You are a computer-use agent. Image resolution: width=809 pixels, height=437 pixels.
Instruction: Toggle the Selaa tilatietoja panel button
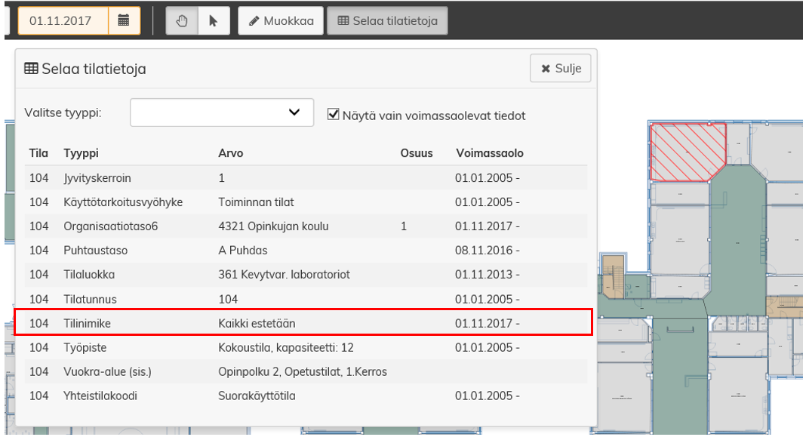click(387, 21)
